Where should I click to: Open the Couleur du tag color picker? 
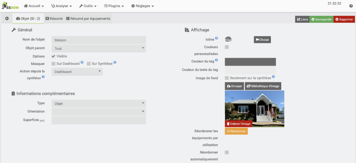[x=250, y=62]
